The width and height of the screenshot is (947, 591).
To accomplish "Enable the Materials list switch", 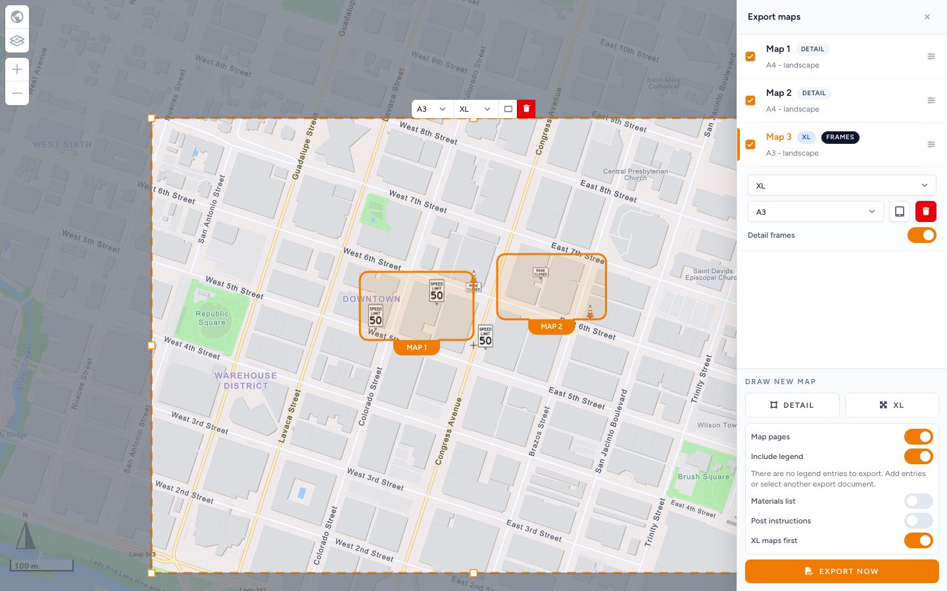I will point(919,501).
